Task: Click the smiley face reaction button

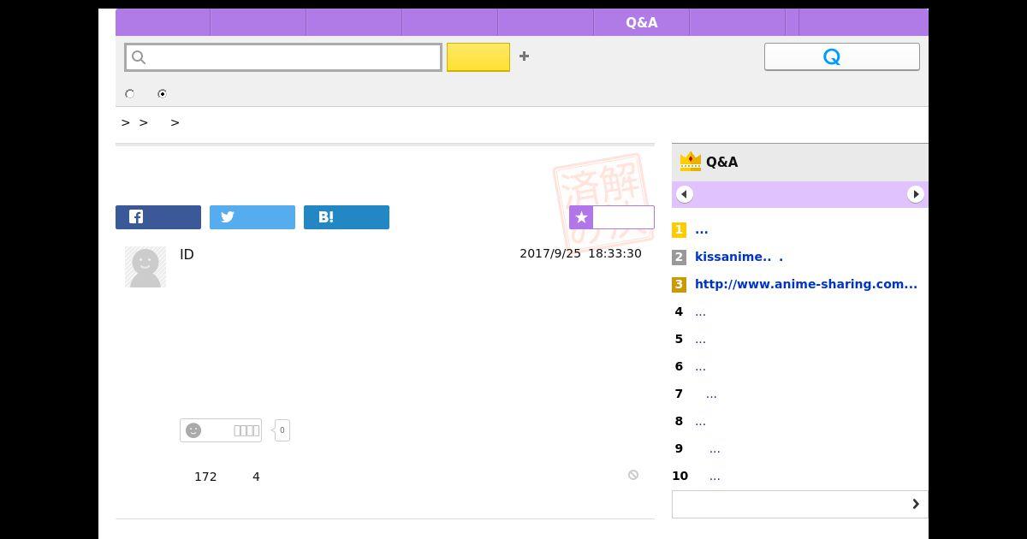Action: (221, 430)
